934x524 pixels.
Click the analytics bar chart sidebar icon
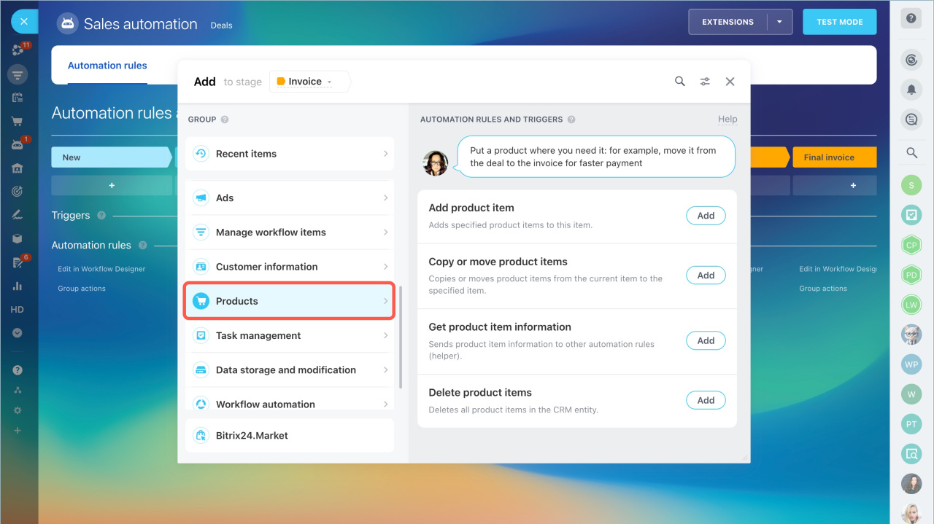pyautogui.click(x=18, y=286)
